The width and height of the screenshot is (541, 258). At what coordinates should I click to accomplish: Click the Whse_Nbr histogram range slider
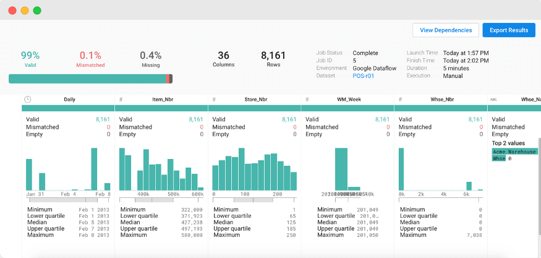441,200
